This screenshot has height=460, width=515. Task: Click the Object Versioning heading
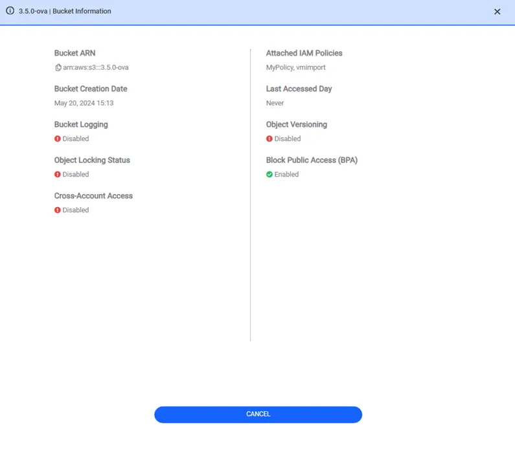[297, 125]
